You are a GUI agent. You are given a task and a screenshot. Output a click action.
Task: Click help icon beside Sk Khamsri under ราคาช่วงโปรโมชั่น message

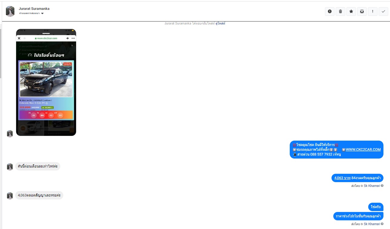382,224
